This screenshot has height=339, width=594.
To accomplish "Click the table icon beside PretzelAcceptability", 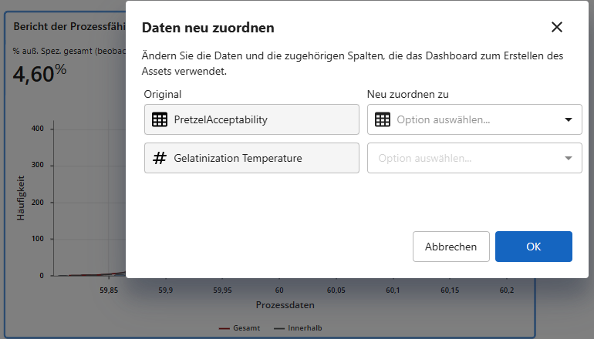I will point(160,119).
